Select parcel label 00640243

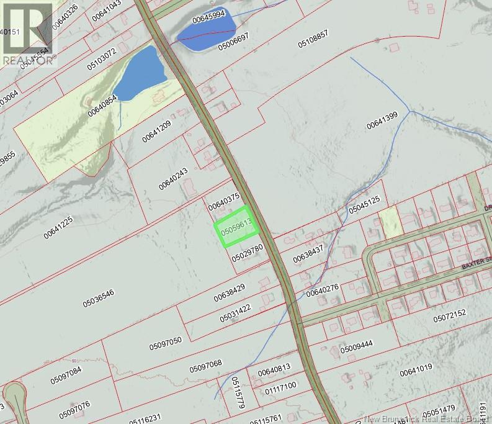[172, 179]
